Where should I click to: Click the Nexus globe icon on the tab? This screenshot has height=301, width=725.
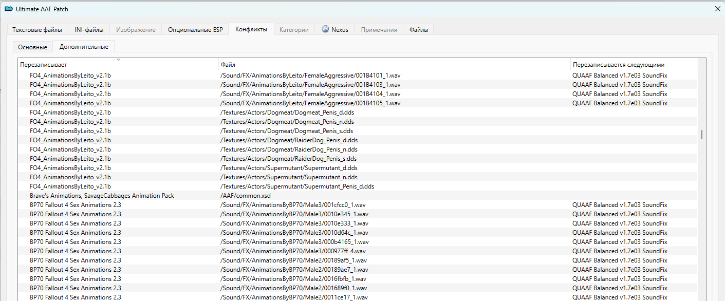(325, 29)
